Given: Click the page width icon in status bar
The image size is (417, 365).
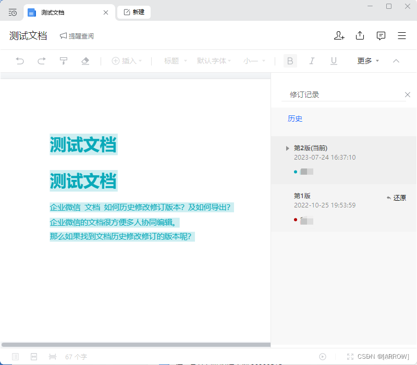Looking at the screenshot, I should [34, 357].
